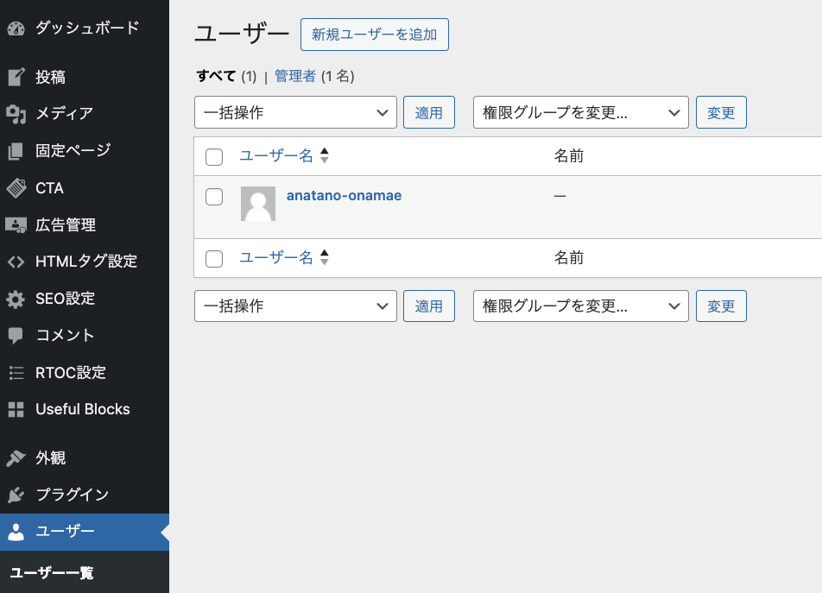Tick the checkbox for user anatano-onamae
Screen dimensions: 822x593
pos(214,197)
